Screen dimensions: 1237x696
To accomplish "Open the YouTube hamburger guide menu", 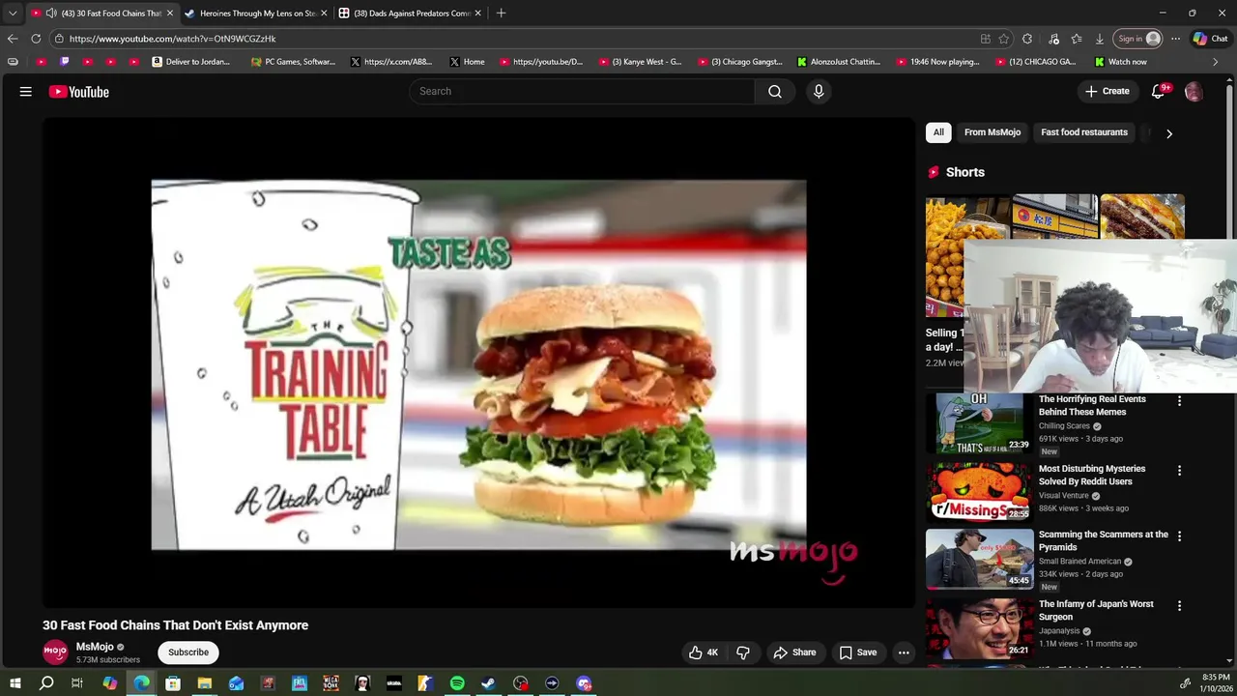I will tap(26, 92).
